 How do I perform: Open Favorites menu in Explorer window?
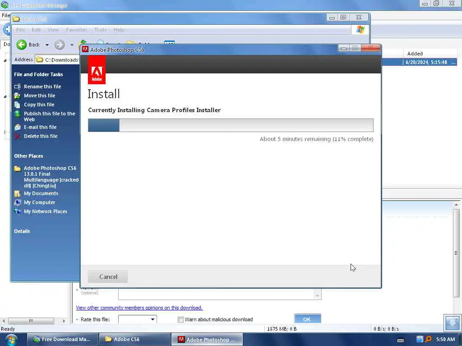(x=76, y=30)
